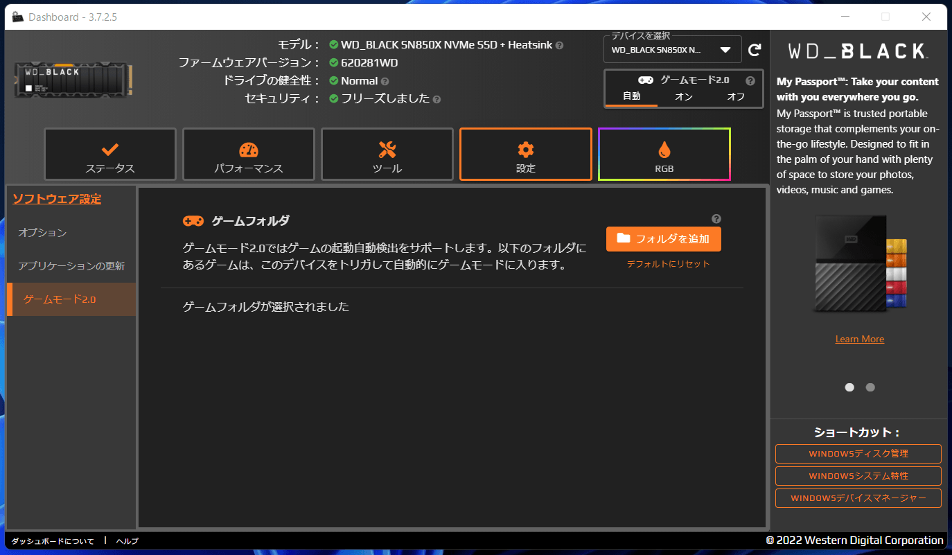Close the Dashboard window
Image resolution: width=952 pixels, height=555 pixels.
pos(926,17)
